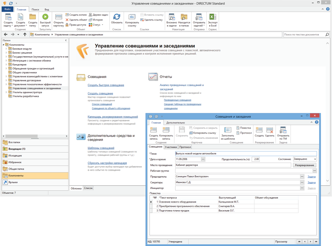Switch to the Участники tab
Image resolution: width=332 pixels, height=246 pixels.
171,147
